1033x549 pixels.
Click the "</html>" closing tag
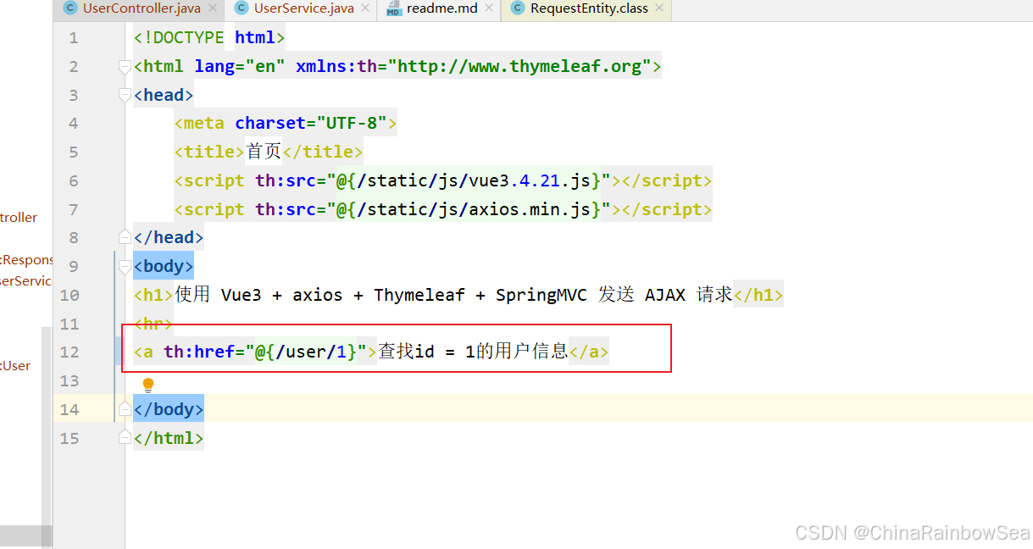(169, 438)
